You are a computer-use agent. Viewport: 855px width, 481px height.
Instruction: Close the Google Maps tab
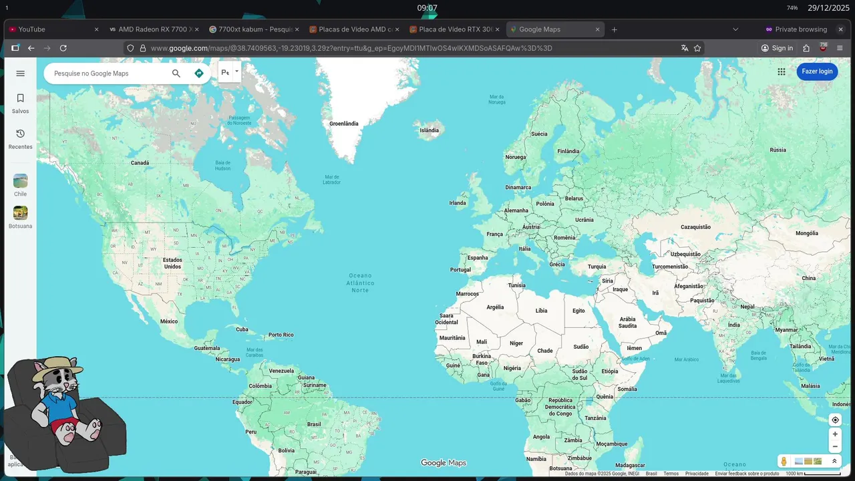(x=597, y=29)
